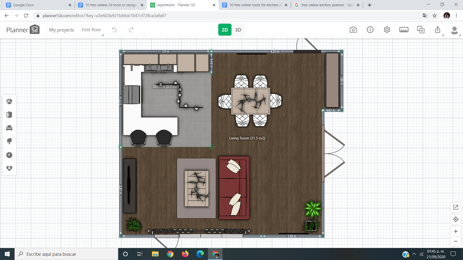
Task: Zoom in with the plus button
Action: coord(456,231)
